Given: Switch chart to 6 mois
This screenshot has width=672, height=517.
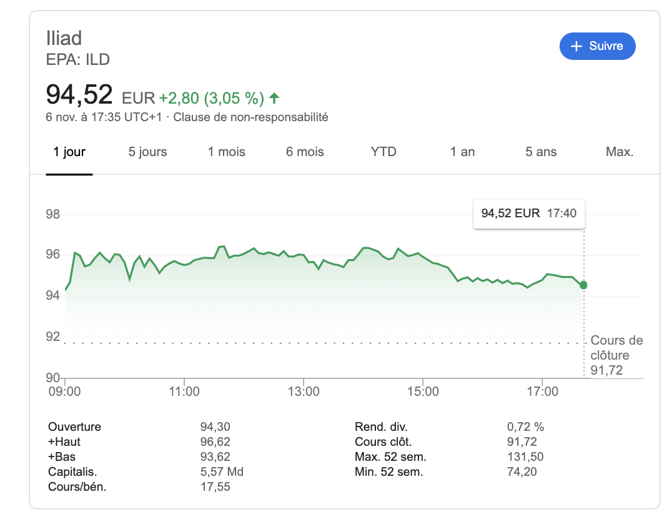Looking at the screenshot, I should [305, 152].
